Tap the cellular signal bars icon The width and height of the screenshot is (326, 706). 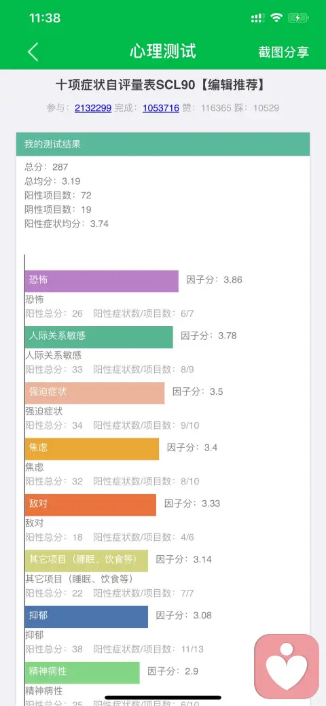257,18
